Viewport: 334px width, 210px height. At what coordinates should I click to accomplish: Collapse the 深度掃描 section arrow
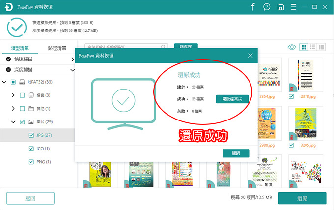click(x=72, y=70)
